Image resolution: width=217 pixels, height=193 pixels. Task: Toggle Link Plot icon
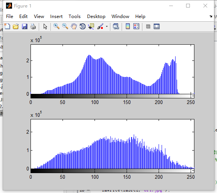tap(116, 26)
